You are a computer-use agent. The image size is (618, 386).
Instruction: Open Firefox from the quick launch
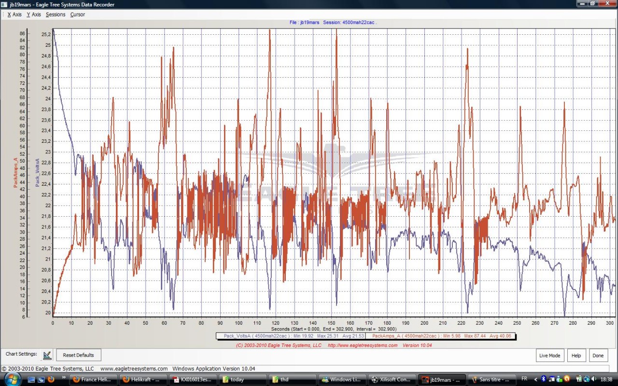point(51,380)
